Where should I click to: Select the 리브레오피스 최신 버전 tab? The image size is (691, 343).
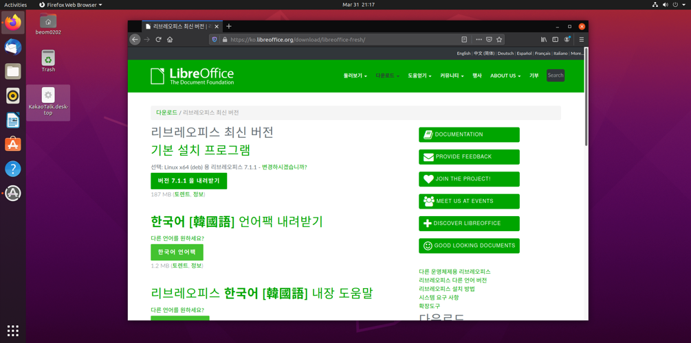point(182,26)
